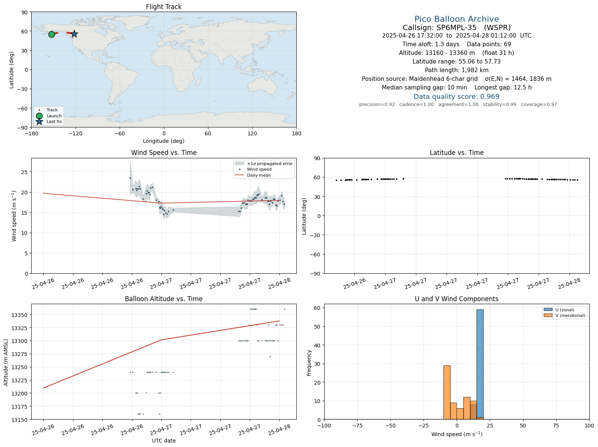Select the Last fix entry in the map legend
Viewport: 598px width, 447px height.
(x=48, y=121)
